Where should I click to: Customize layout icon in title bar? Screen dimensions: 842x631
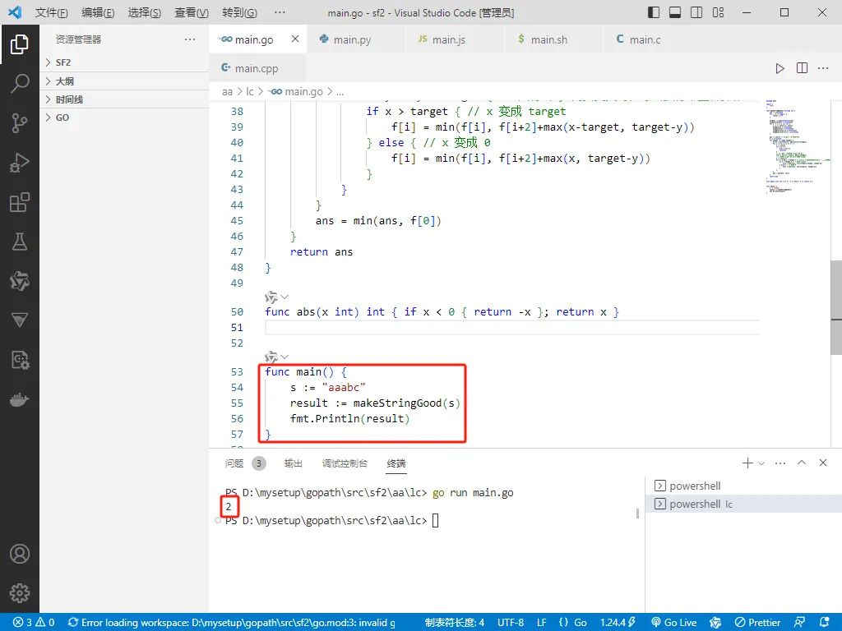coord(718,12)
